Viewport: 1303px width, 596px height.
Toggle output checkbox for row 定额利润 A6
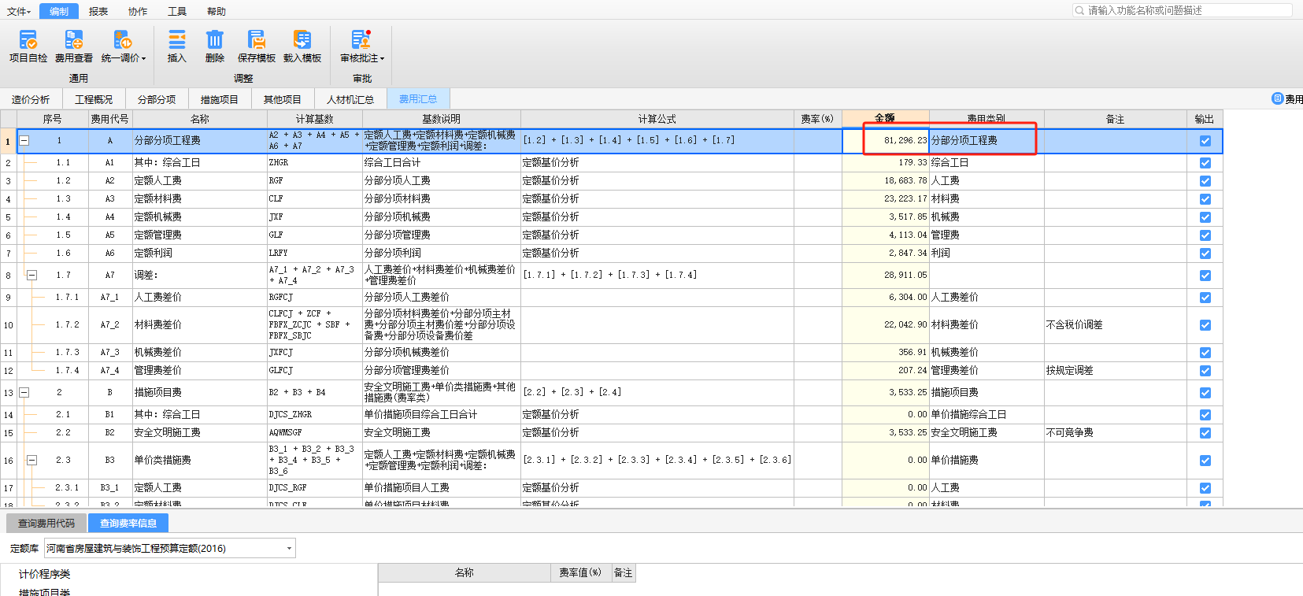point(1205,254)
